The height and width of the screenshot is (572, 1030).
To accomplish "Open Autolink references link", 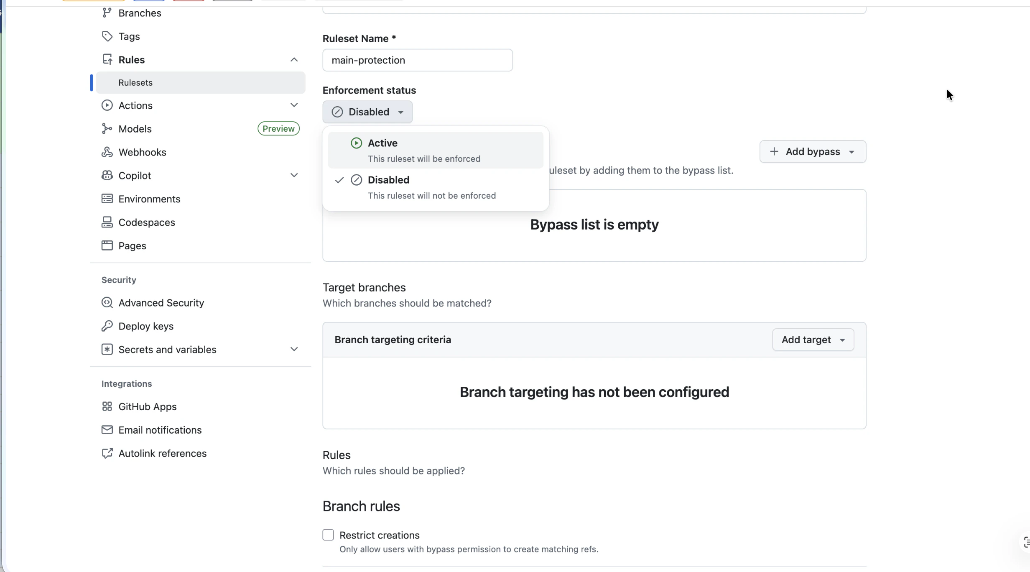I will pyautogui.click(x=162, y=453).
